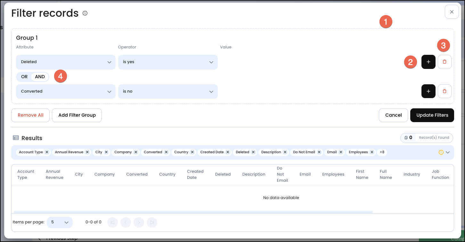Remove the City column chip
The image size is (465, 242).
[106, 152]
